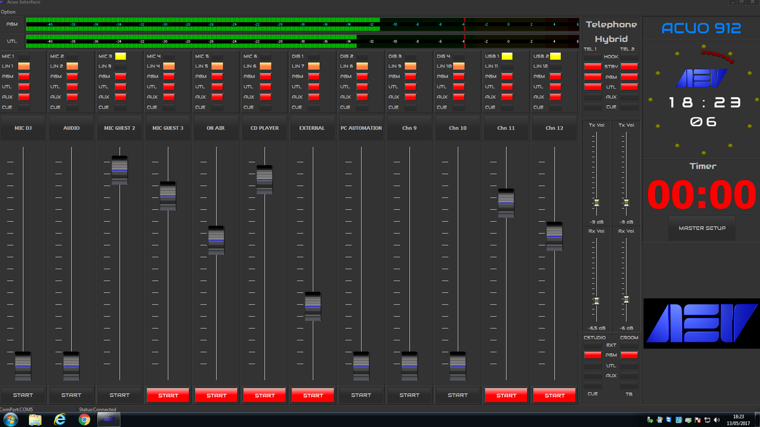
Task: Launch Google Chrome from the taskbar
Action: (x=84, y=419)
